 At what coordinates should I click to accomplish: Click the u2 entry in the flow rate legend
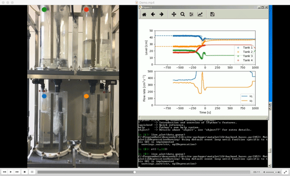[x=247, y=101]
